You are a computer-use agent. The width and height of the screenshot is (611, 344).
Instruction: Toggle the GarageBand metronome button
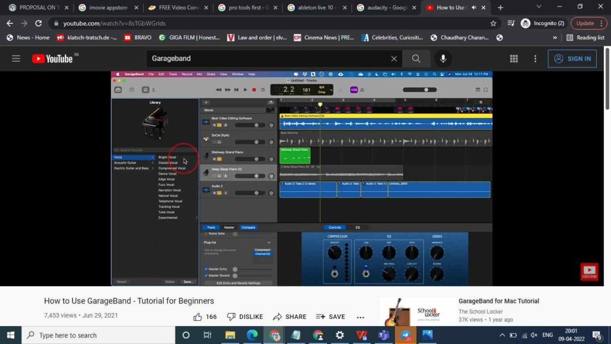[362, 90]
